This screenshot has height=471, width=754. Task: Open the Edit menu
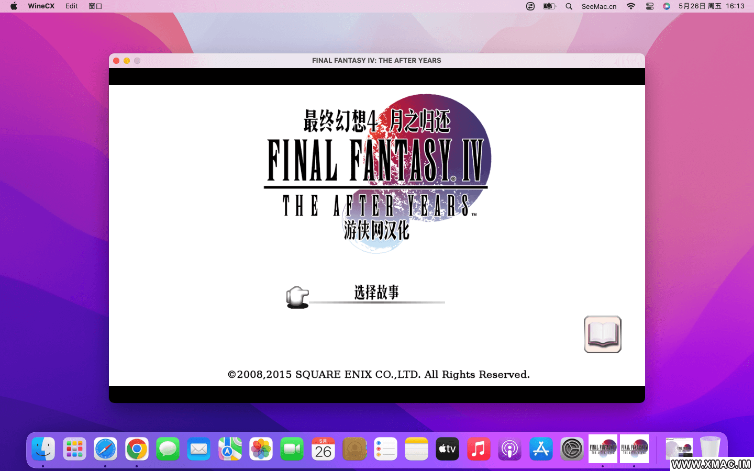72,6
